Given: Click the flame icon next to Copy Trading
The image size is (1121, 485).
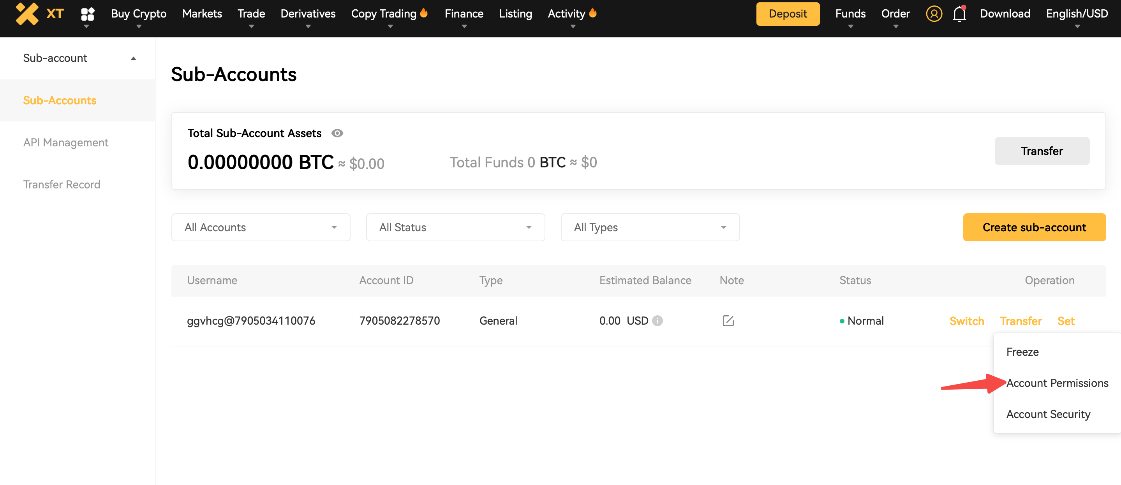Looking at the screenshot, I should pyautogui.click(x=424, y=13).
